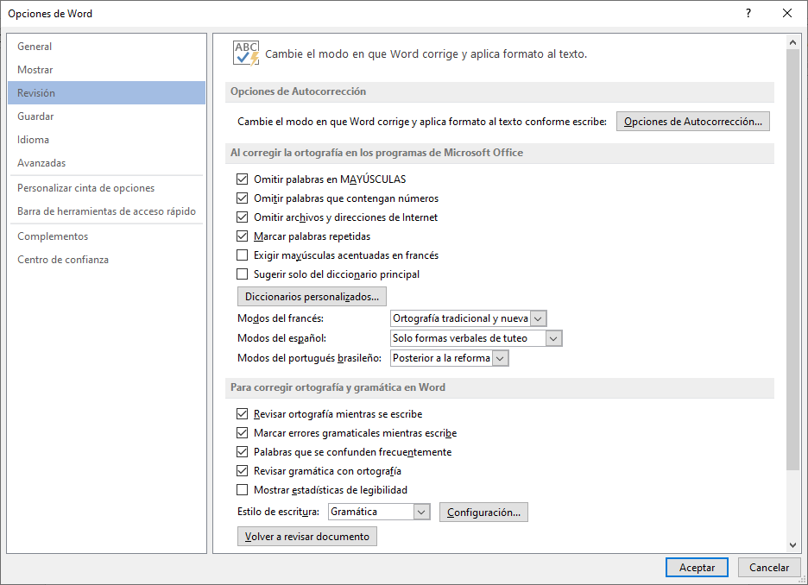808x585 pixels.
Task: Enable Mostrar estadísticas de legibilidad
Action: (x=243, y=490)
